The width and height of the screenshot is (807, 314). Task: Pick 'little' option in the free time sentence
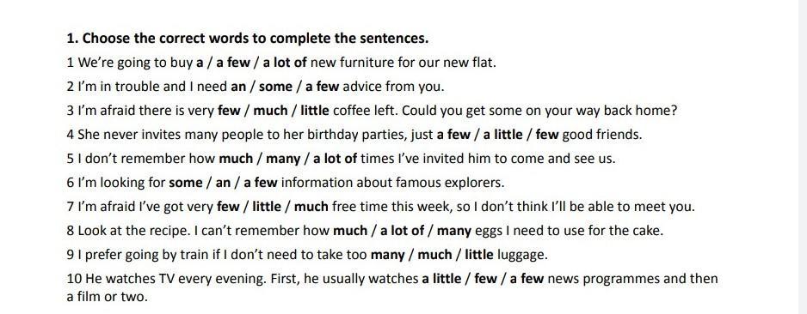coord(267,207)
